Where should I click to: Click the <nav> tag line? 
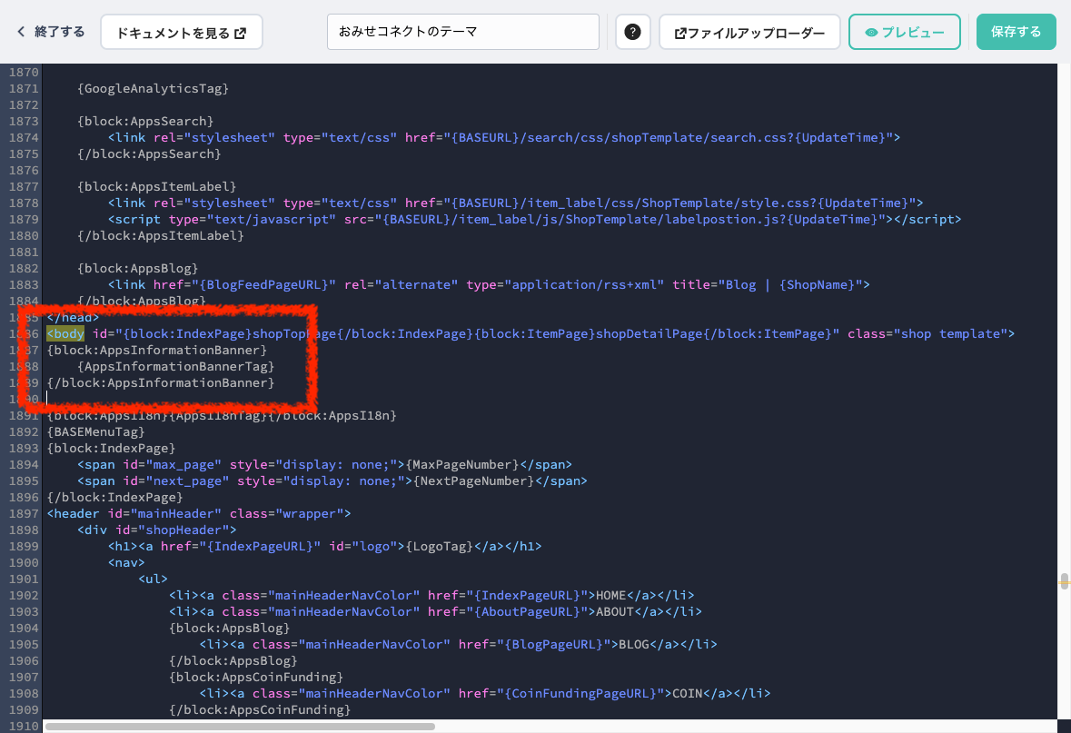[126, 562]
